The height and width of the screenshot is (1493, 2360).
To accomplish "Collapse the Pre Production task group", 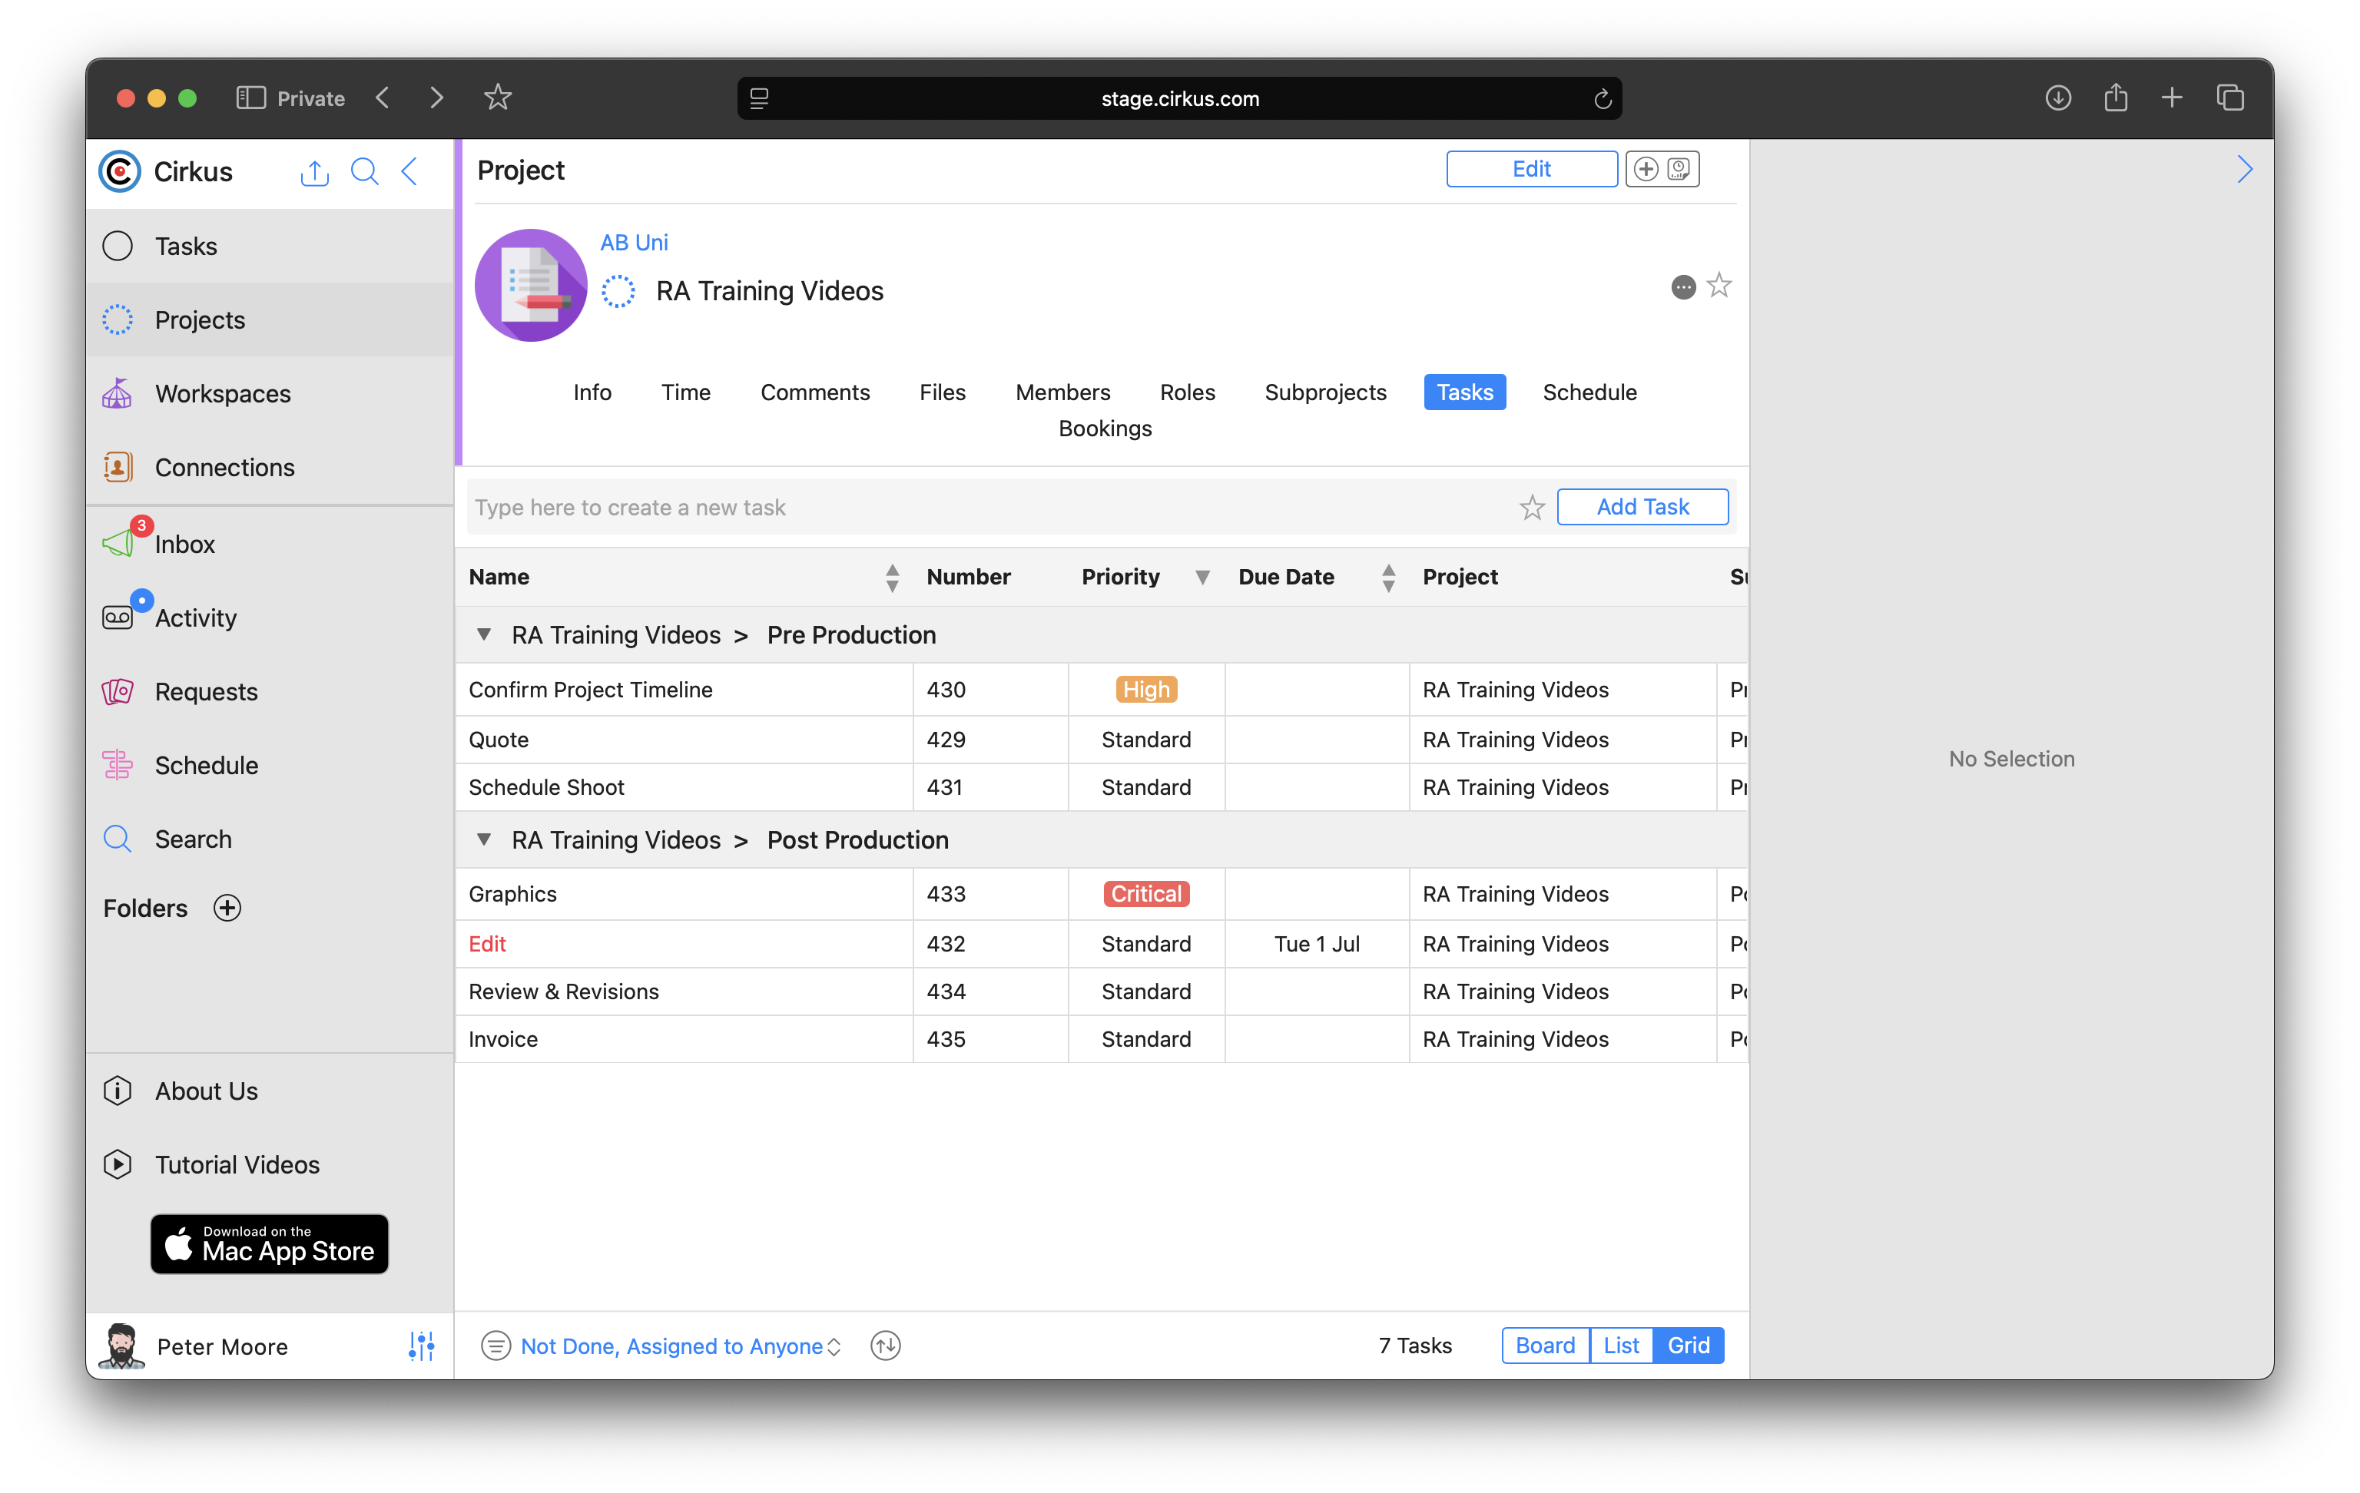I will click(x=484, y=635).
